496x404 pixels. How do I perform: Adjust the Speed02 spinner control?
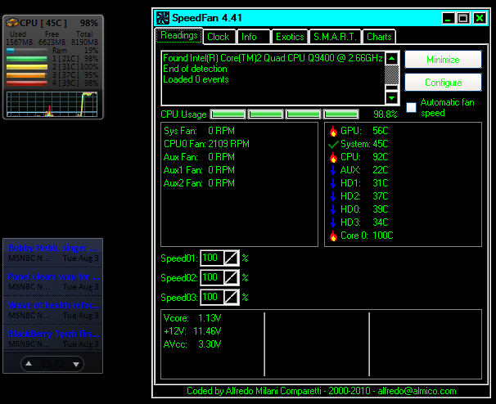(231, 278)
